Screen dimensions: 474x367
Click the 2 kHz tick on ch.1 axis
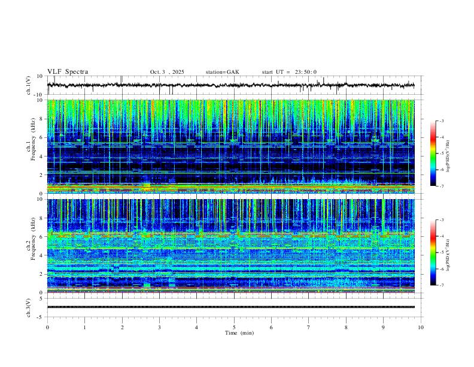coord(41,175)
